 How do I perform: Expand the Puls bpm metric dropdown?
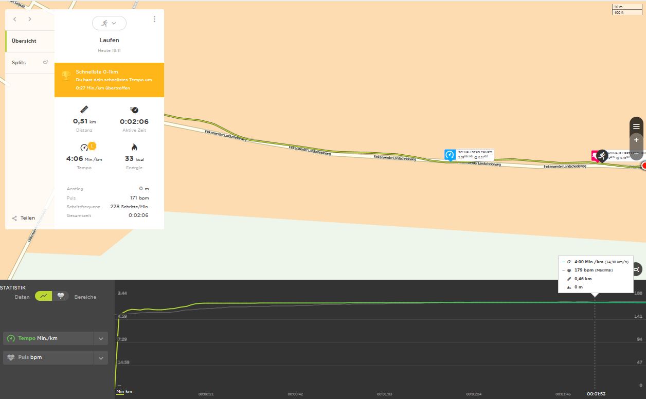coord(101,357)
